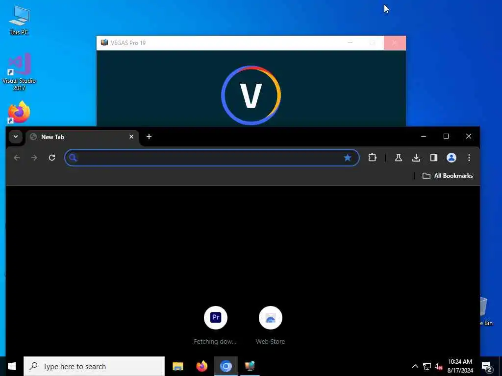Go forward in Chrome
This screenshot has width=502, height=376.
pyautogui.click(x=34, y=158)
